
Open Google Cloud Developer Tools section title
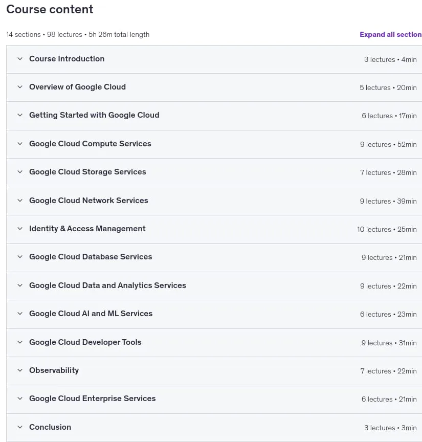pos(85,342)
